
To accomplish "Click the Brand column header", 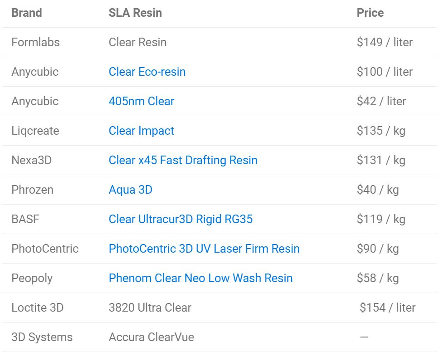I will [x=27, y=13].
